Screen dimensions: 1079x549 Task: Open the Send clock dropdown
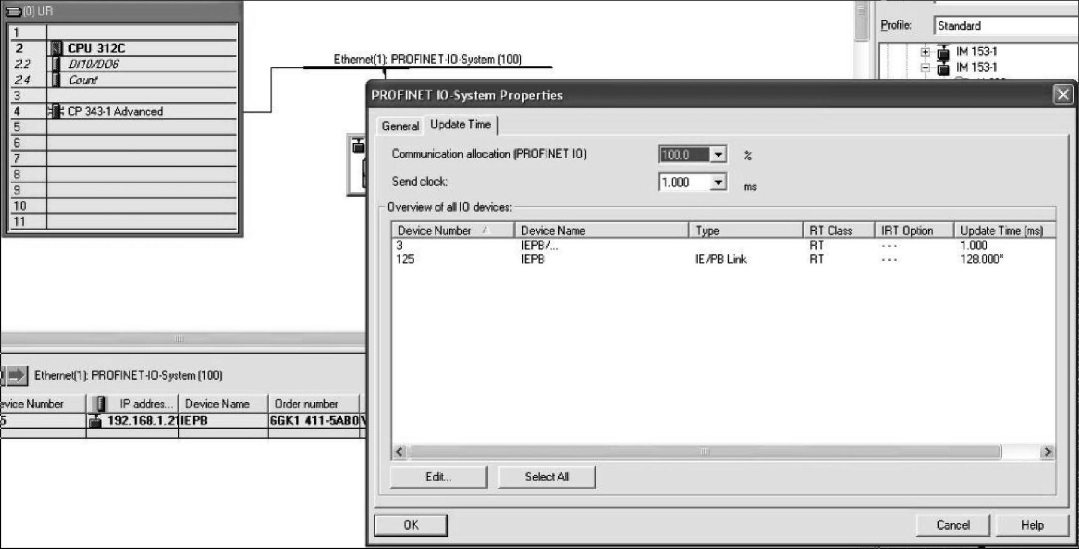[x=718, y=182]
